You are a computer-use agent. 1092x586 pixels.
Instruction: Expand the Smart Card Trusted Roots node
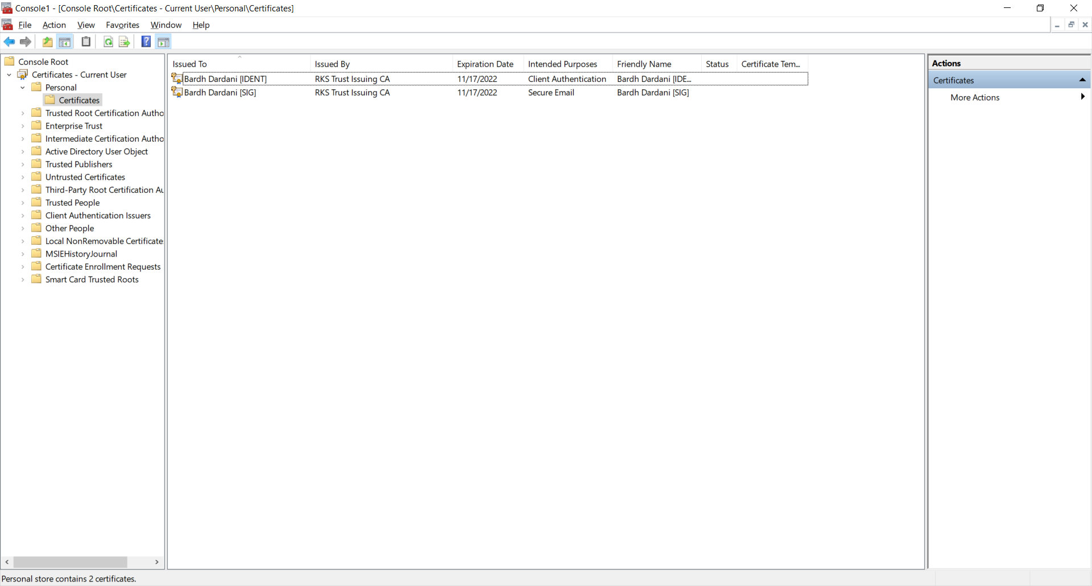click(x=23, y=279)
